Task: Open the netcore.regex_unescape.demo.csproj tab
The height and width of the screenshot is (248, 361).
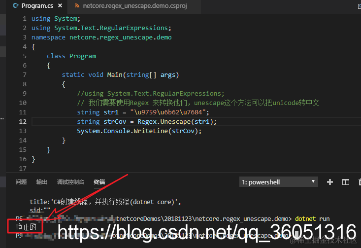Action: (x=134, y=6)
